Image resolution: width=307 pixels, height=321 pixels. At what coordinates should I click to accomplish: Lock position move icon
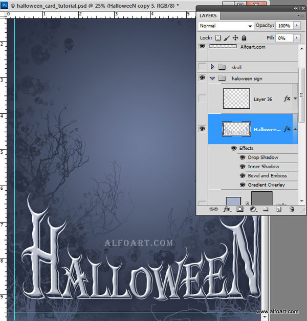(x=235, y=38)
